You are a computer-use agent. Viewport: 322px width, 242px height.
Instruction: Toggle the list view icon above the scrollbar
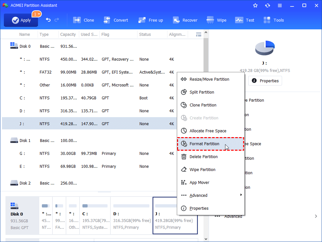click(198, 34)
